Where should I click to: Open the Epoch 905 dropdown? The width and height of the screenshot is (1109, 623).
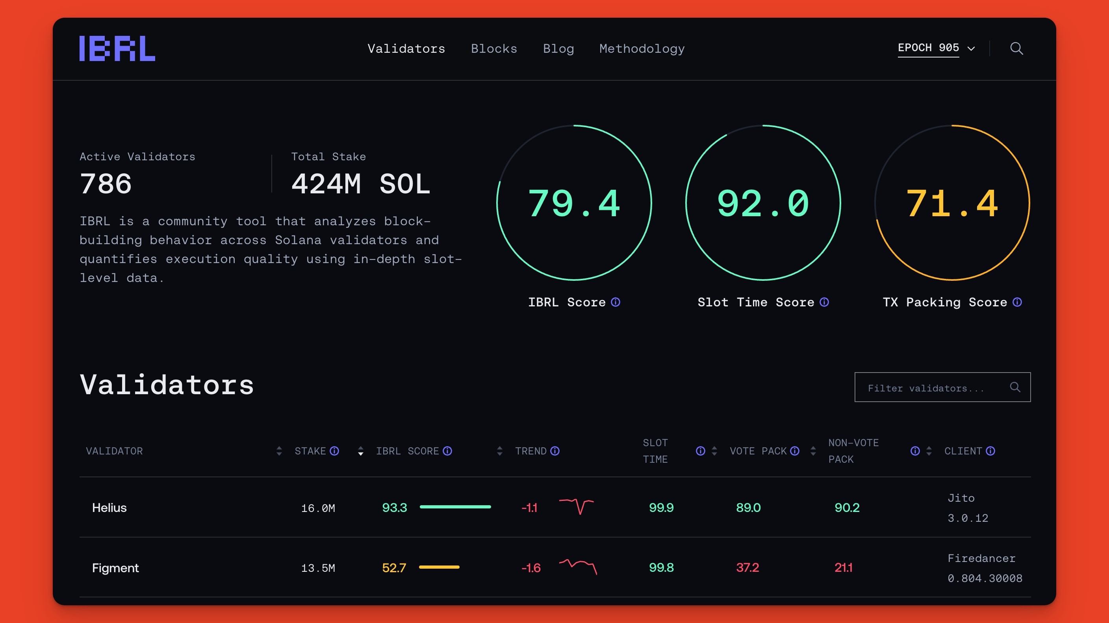point(928,48)
